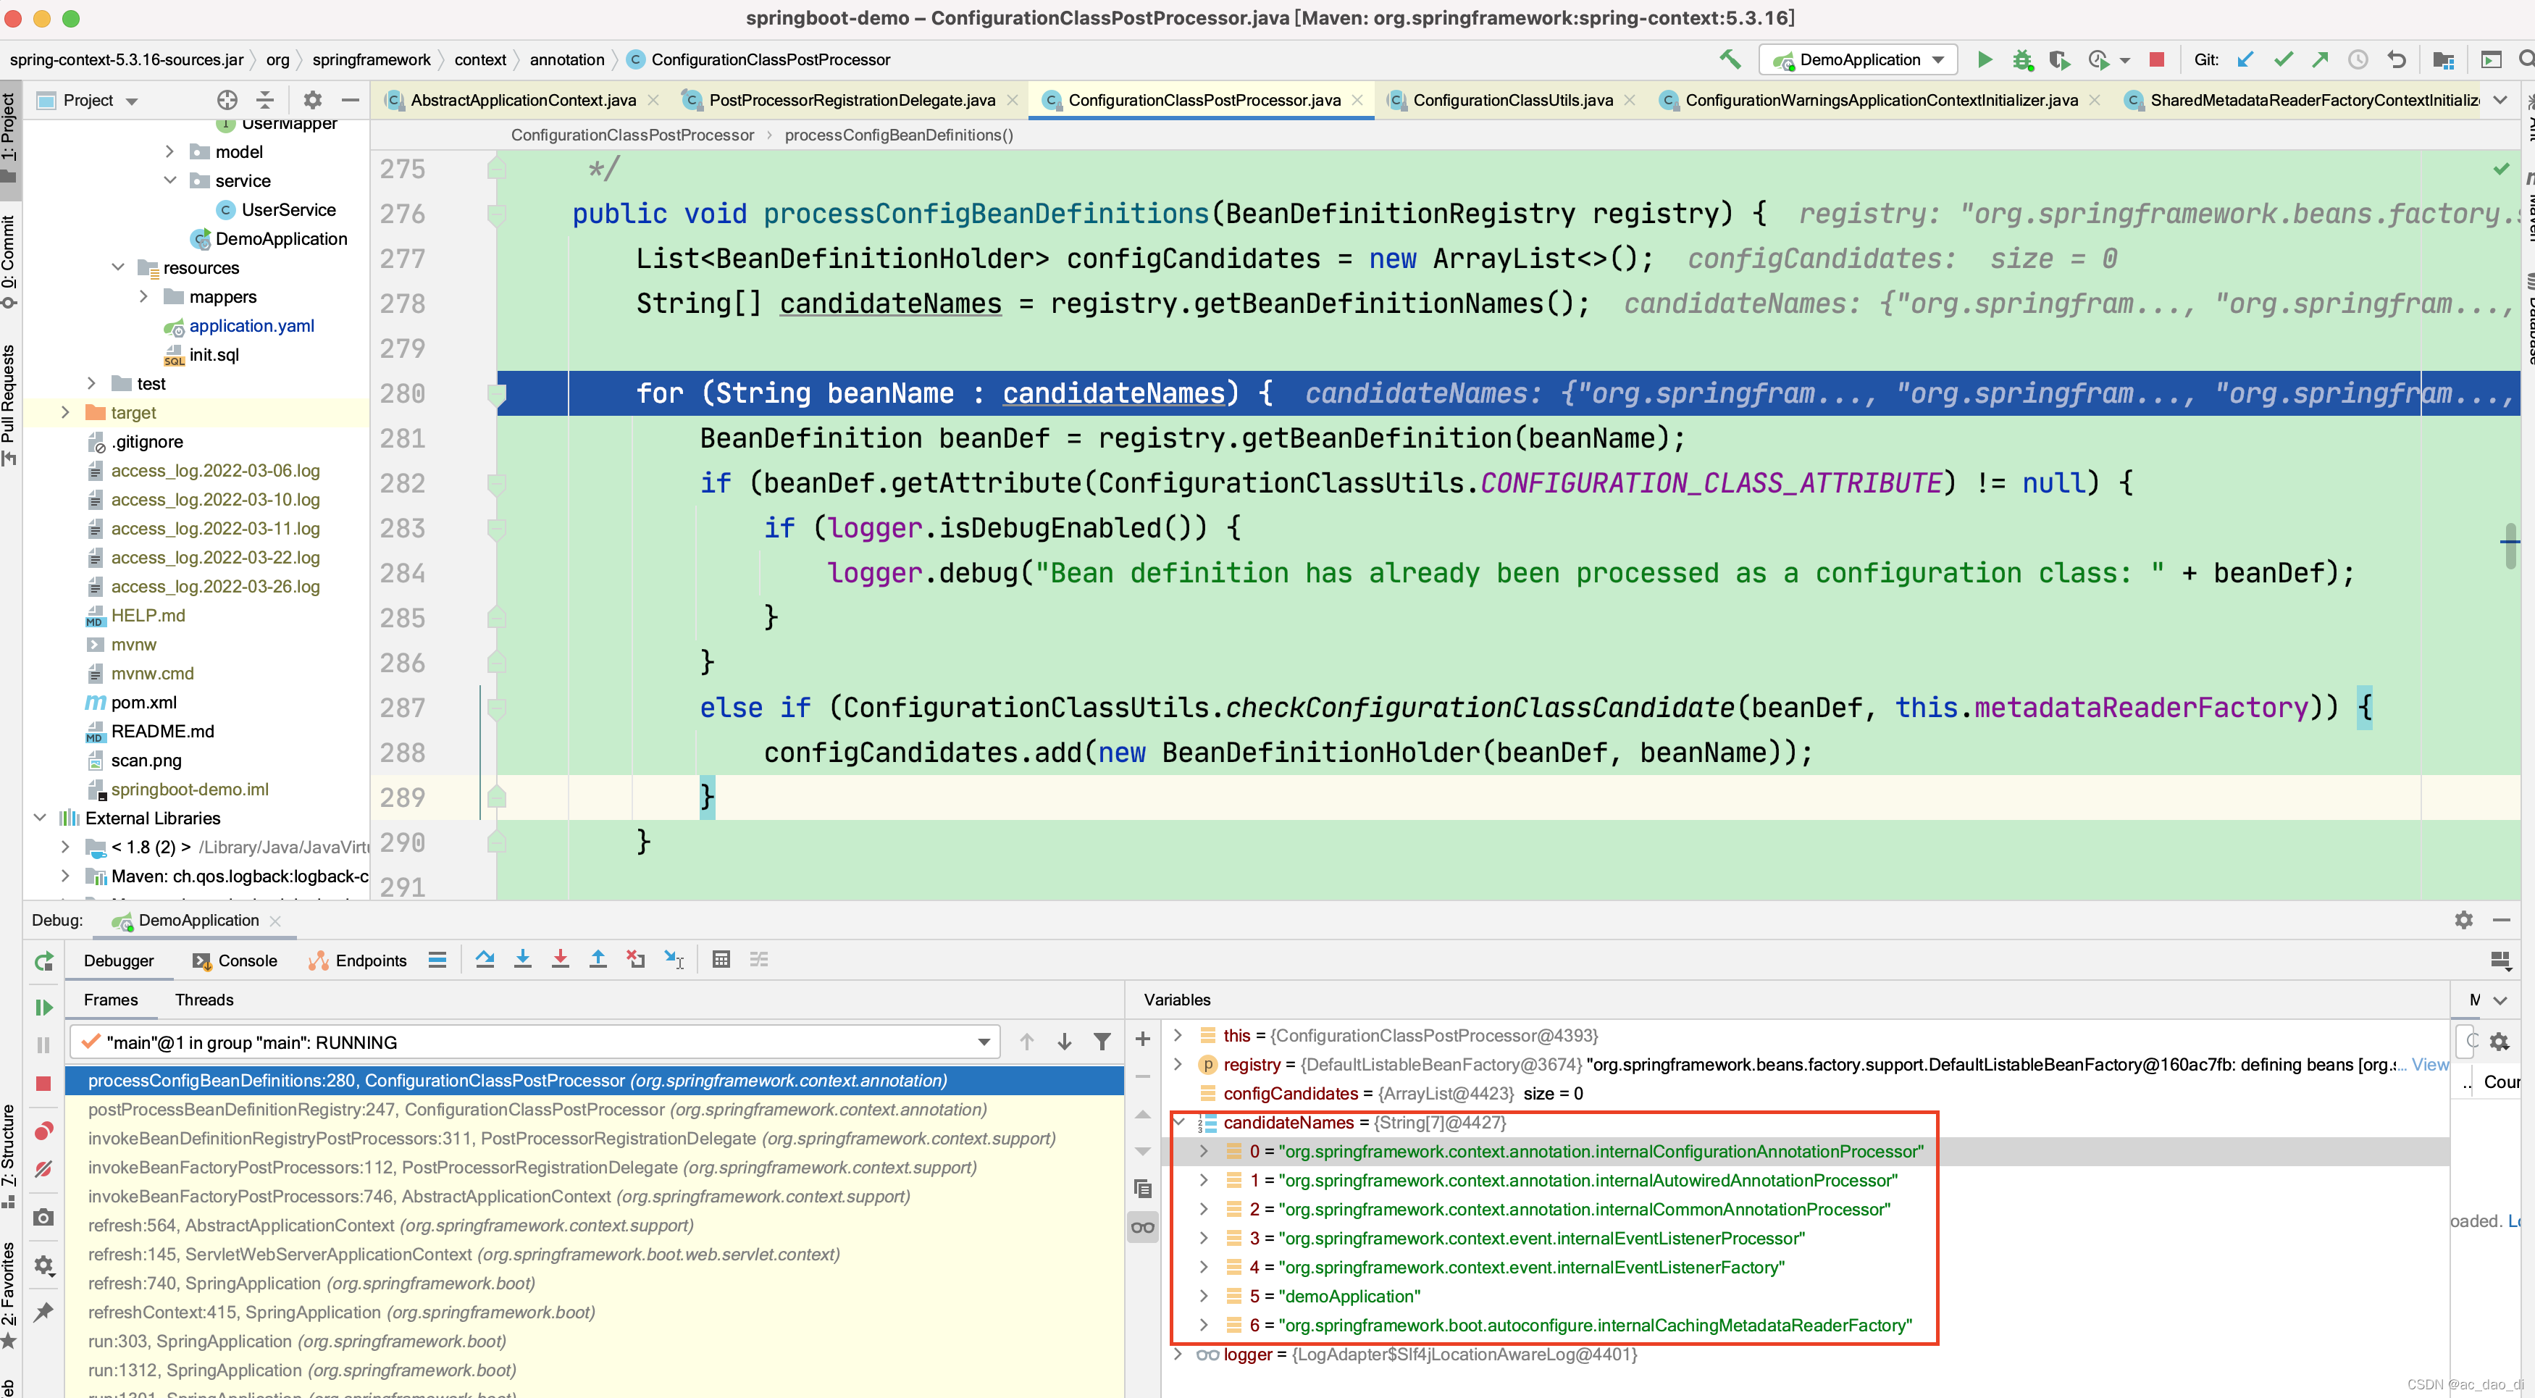Image resolution: width=2535 pixels, height=1398 pixels.
Task: Show the hidden editor tabs dropdown arrow
Action: [2500, 101]
